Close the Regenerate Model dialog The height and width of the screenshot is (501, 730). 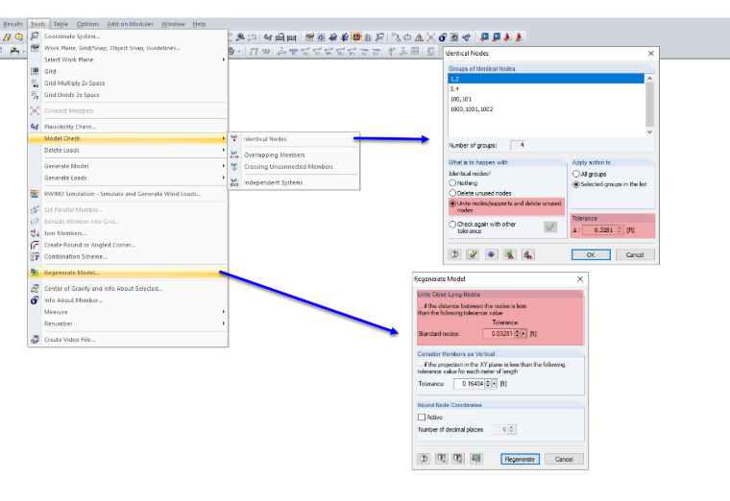tap(580, 279)
